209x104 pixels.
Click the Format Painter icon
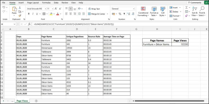tap(20, 16)
